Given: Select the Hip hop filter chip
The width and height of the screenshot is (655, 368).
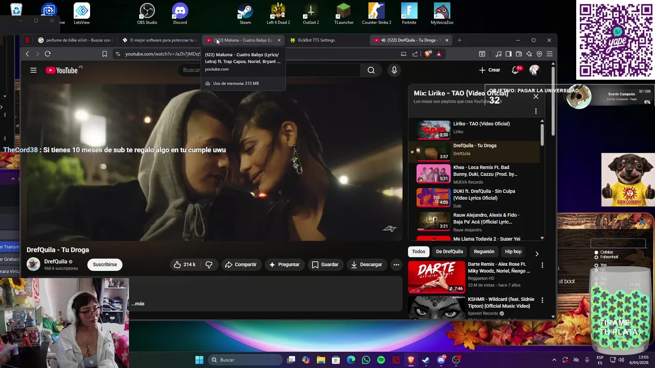Looking at the screenshot, I should click(x=513, y=251).
